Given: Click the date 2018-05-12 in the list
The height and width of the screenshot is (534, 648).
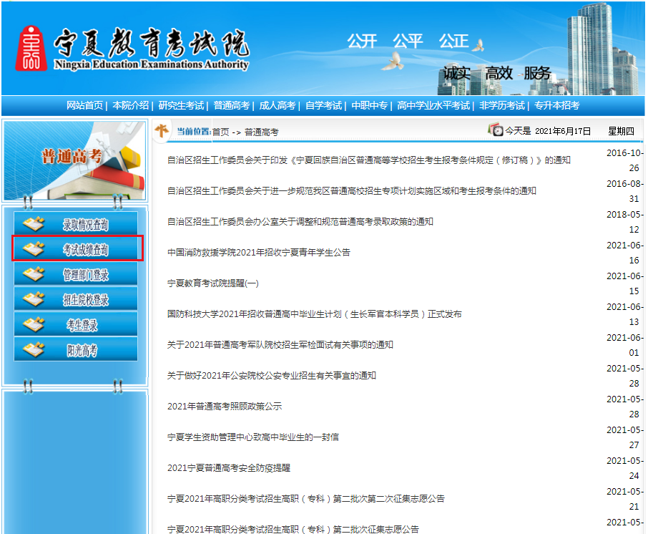Looking at the screenshot, I should click(x=625, y=222).
